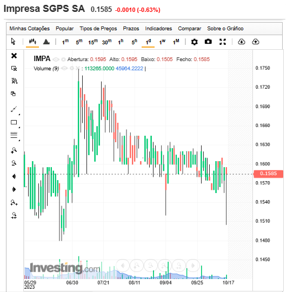Select the rectangle shape drawing tool
This screenshot has width=287, height=292.
tap(14, 122)
